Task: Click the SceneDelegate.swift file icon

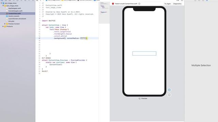Action: (x=7, y=11)
